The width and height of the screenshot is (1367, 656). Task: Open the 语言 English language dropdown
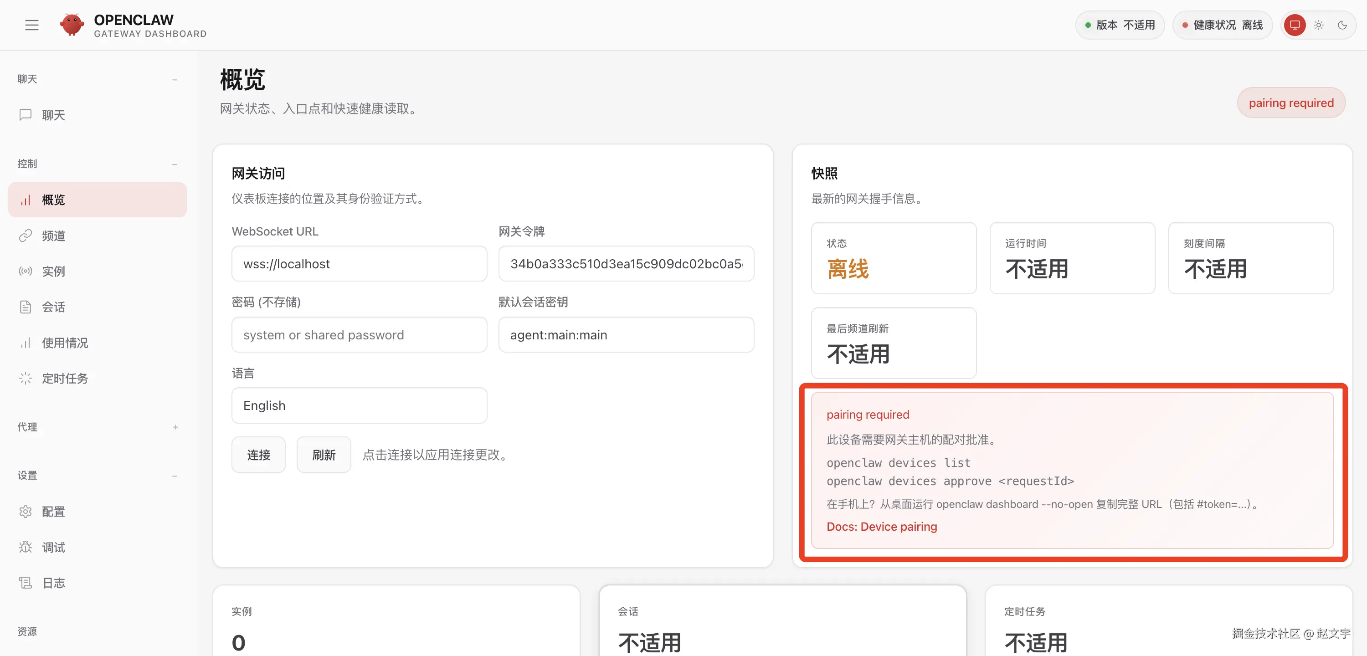(359, 405)
